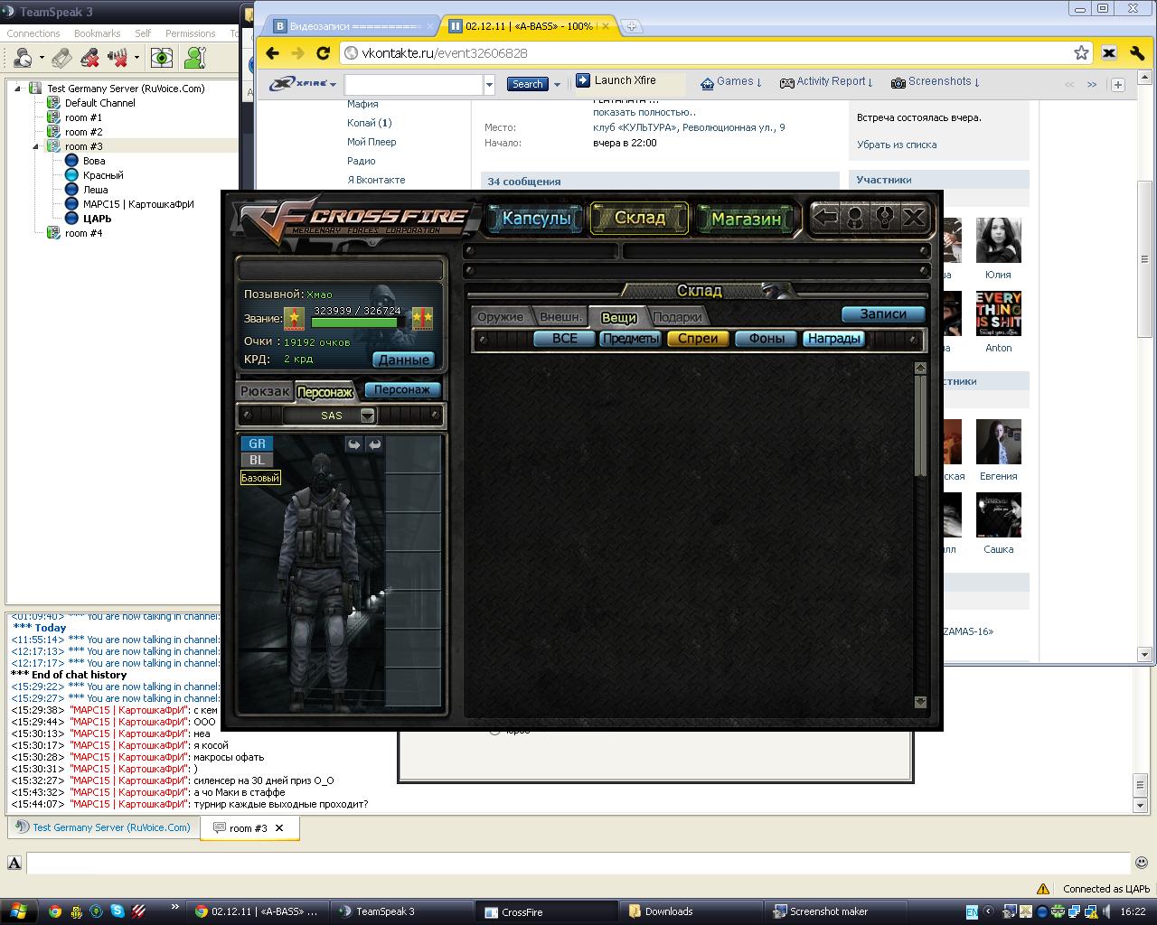Open TeamSpeak Permissions menu
This screenshot has width=1157, height=925.
(x=190, y=33)
